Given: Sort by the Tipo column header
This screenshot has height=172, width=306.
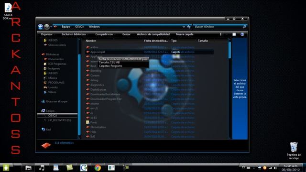Looking at the screenshot, I should [x=174, y=41].
